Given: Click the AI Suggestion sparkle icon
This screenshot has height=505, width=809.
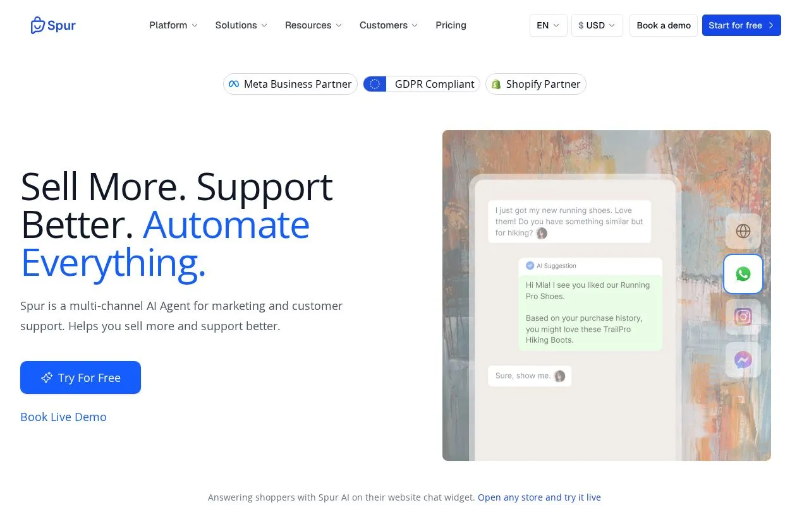Looking at the screenshot, I should pos(530,266).
